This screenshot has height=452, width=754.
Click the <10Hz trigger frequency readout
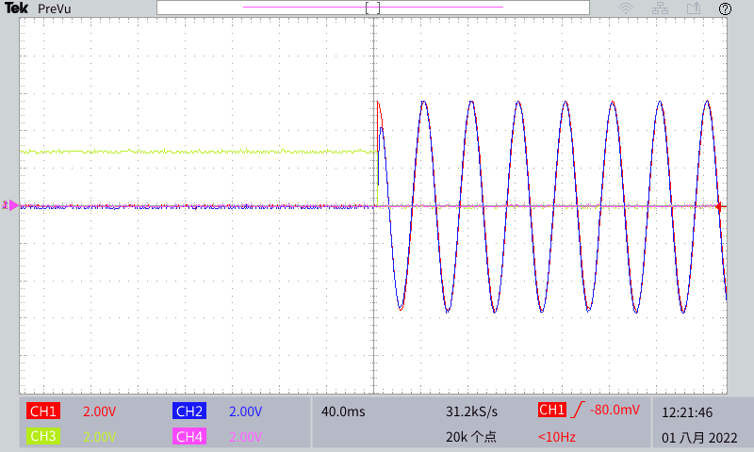point(557,436)
